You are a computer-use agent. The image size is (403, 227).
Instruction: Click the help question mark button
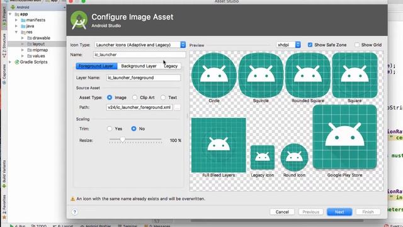(74, 212)
